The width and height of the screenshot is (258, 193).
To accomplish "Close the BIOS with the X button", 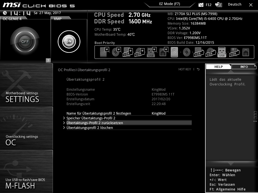I will tap(251, 5).
